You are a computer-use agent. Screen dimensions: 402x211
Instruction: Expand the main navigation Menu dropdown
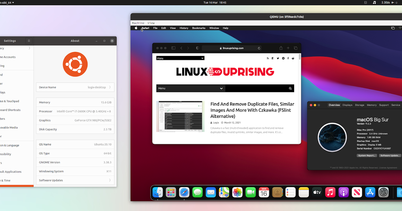click(x=191, y=88)
